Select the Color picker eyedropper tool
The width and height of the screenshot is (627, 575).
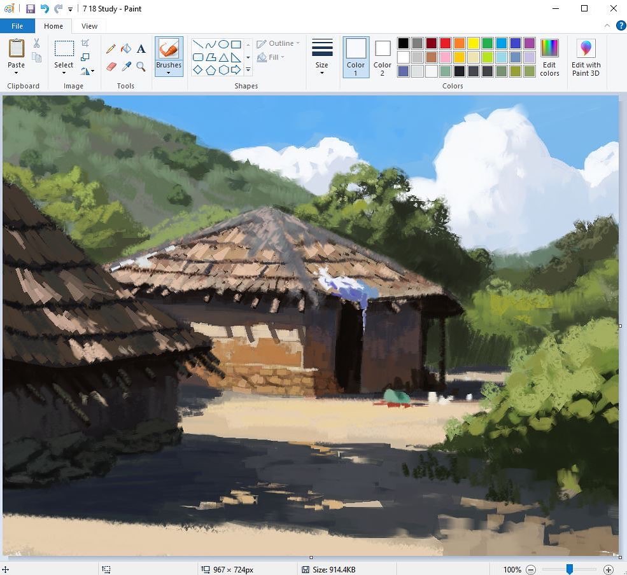(x=127, y=66)
